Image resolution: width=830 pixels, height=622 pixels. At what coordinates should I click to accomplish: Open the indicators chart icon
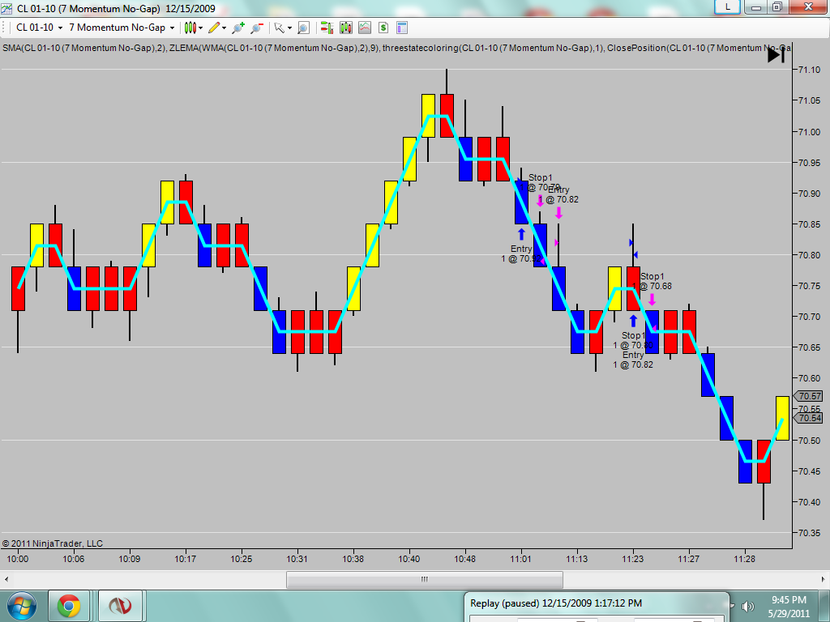pyautogui.click(x=365, y=28)
